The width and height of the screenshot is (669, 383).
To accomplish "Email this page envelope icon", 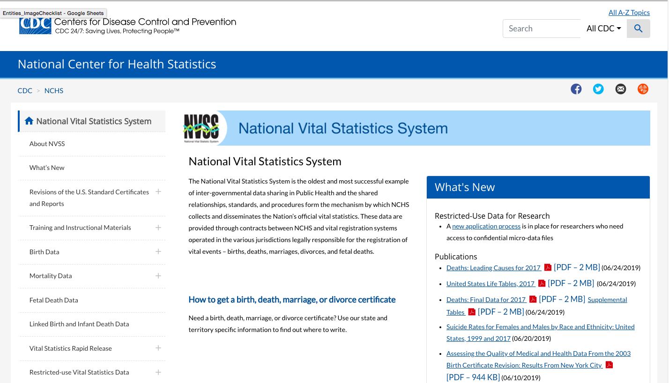I will pyautogui.click(x=621, y=89).
